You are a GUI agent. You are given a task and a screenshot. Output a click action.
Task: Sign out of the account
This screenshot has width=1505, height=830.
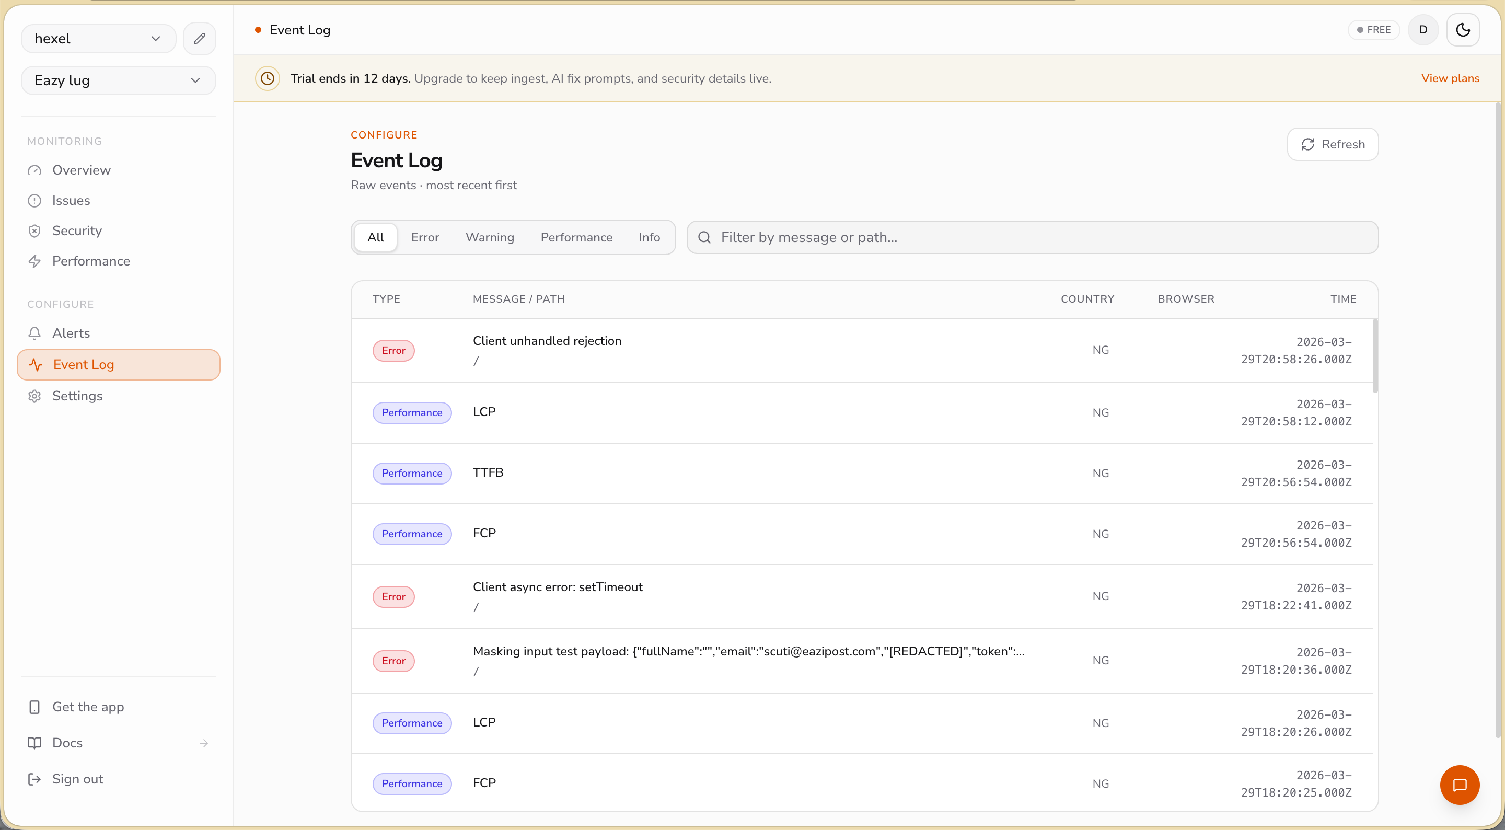[77, 779]
